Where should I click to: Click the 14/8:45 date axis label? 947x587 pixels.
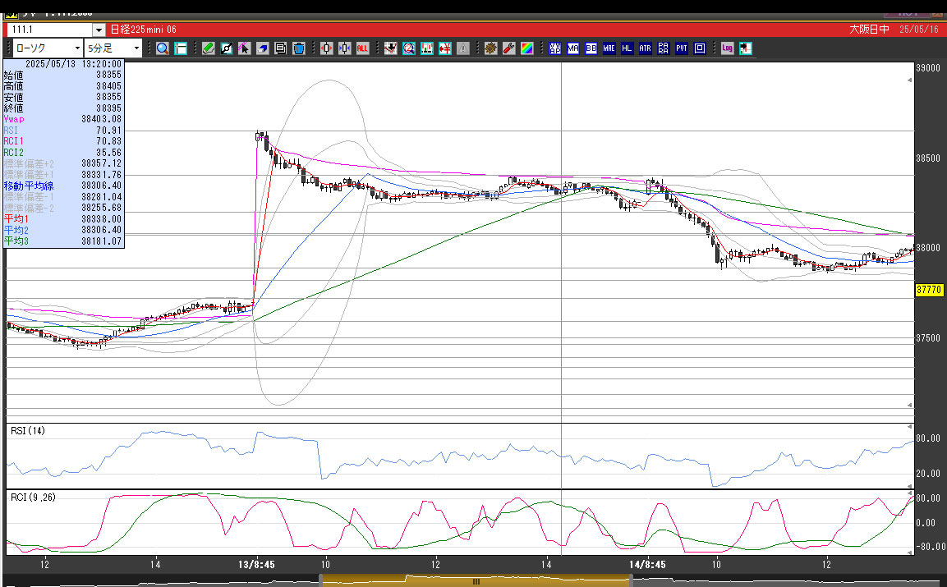click(647, 565)
